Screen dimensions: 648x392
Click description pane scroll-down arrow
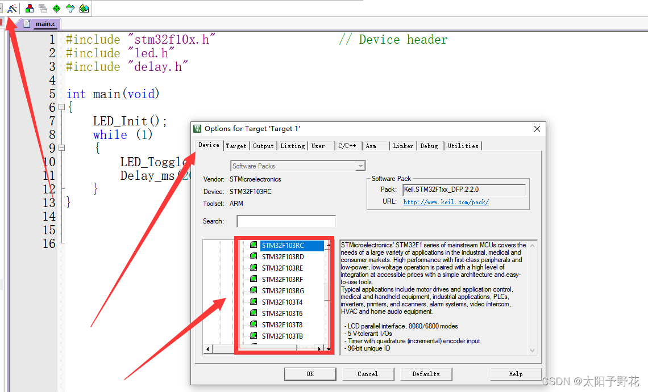[532, 351]
